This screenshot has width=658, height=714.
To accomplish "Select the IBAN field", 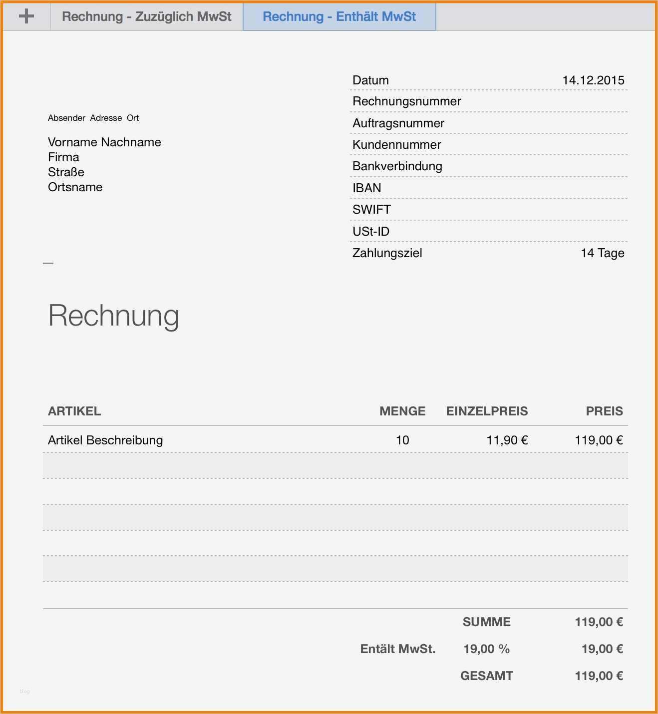I will click(x=366, y=188).
